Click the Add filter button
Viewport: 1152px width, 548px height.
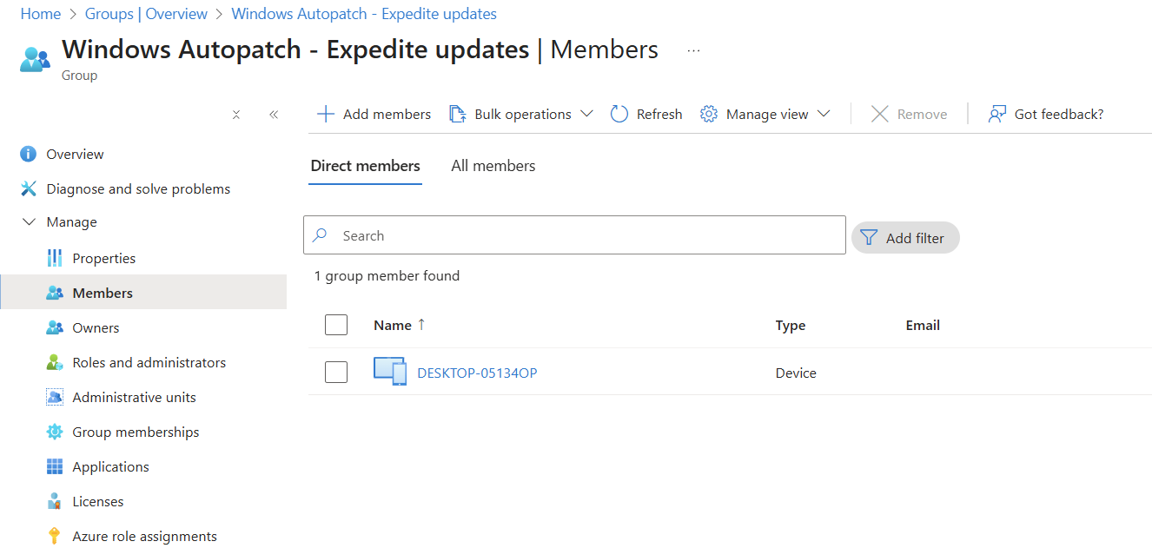(904, 238)
